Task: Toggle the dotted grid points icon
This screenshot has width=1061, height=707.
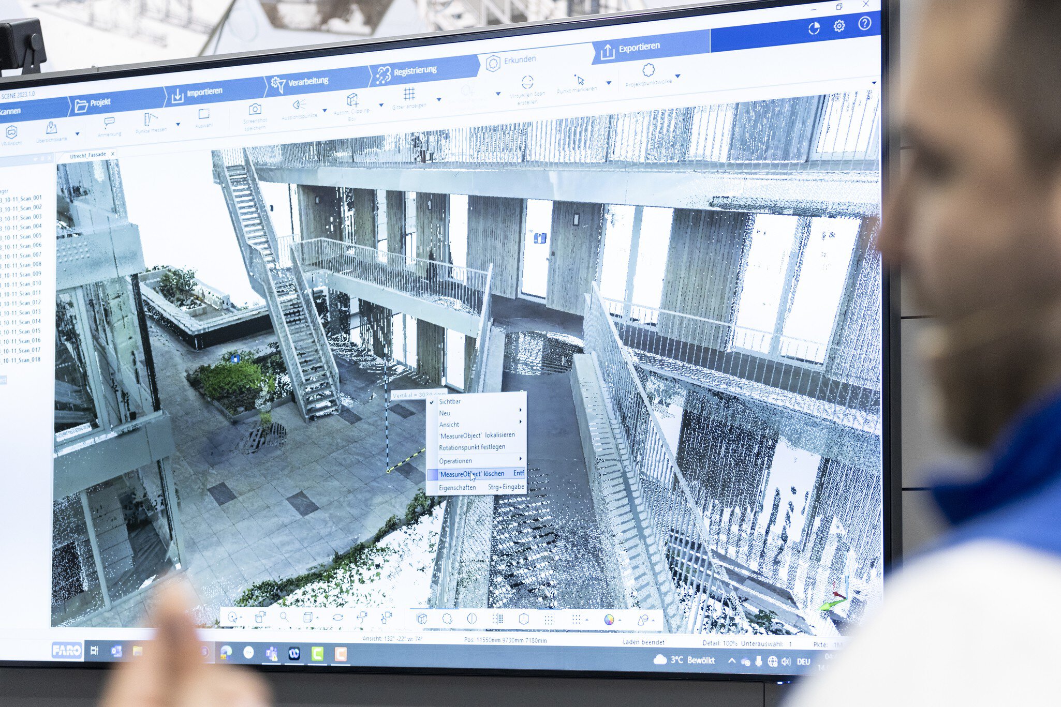Action: click(549, 619)
